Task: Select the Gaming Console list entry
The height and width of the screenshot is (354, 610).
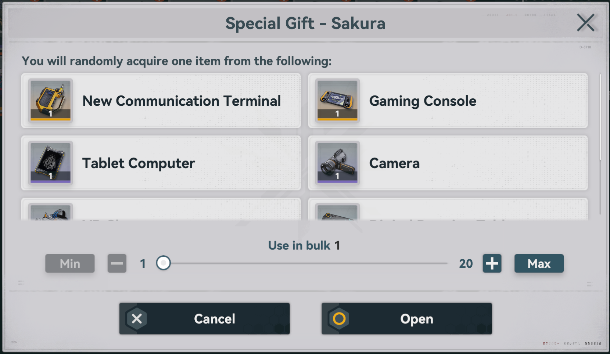Action: pyautogui.click(x=448, y=101)
